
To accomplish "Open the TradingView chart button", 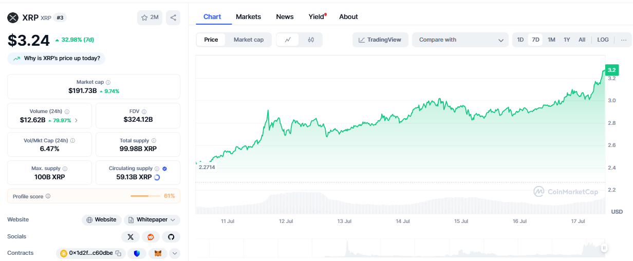I will (x=380, y=40).
